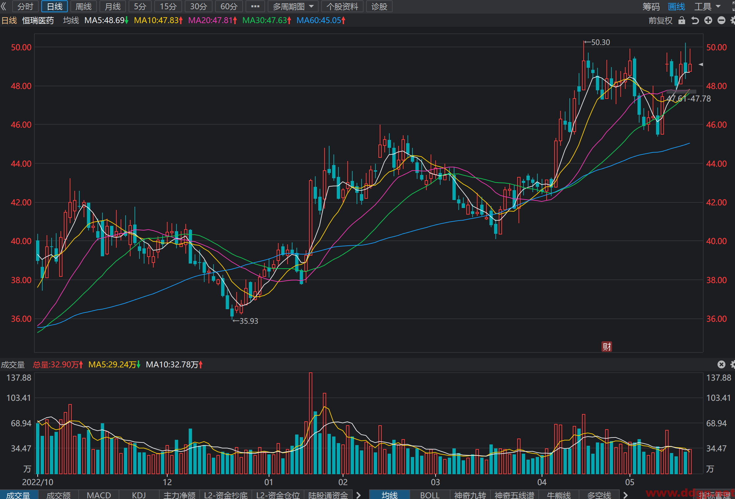Zoom out chart with minus icon
This screenshot has height=499, width=735.
coord(721,21)
